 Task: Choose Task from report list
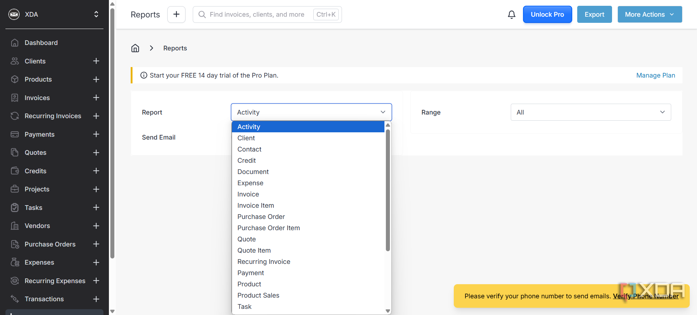pos(308,307)
